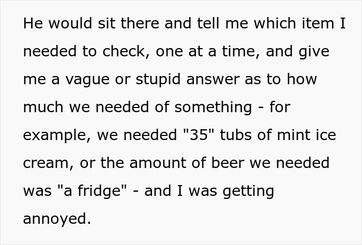The image size is (362, 245).
Task: Click the word "answer"
Action: (213, 80)
